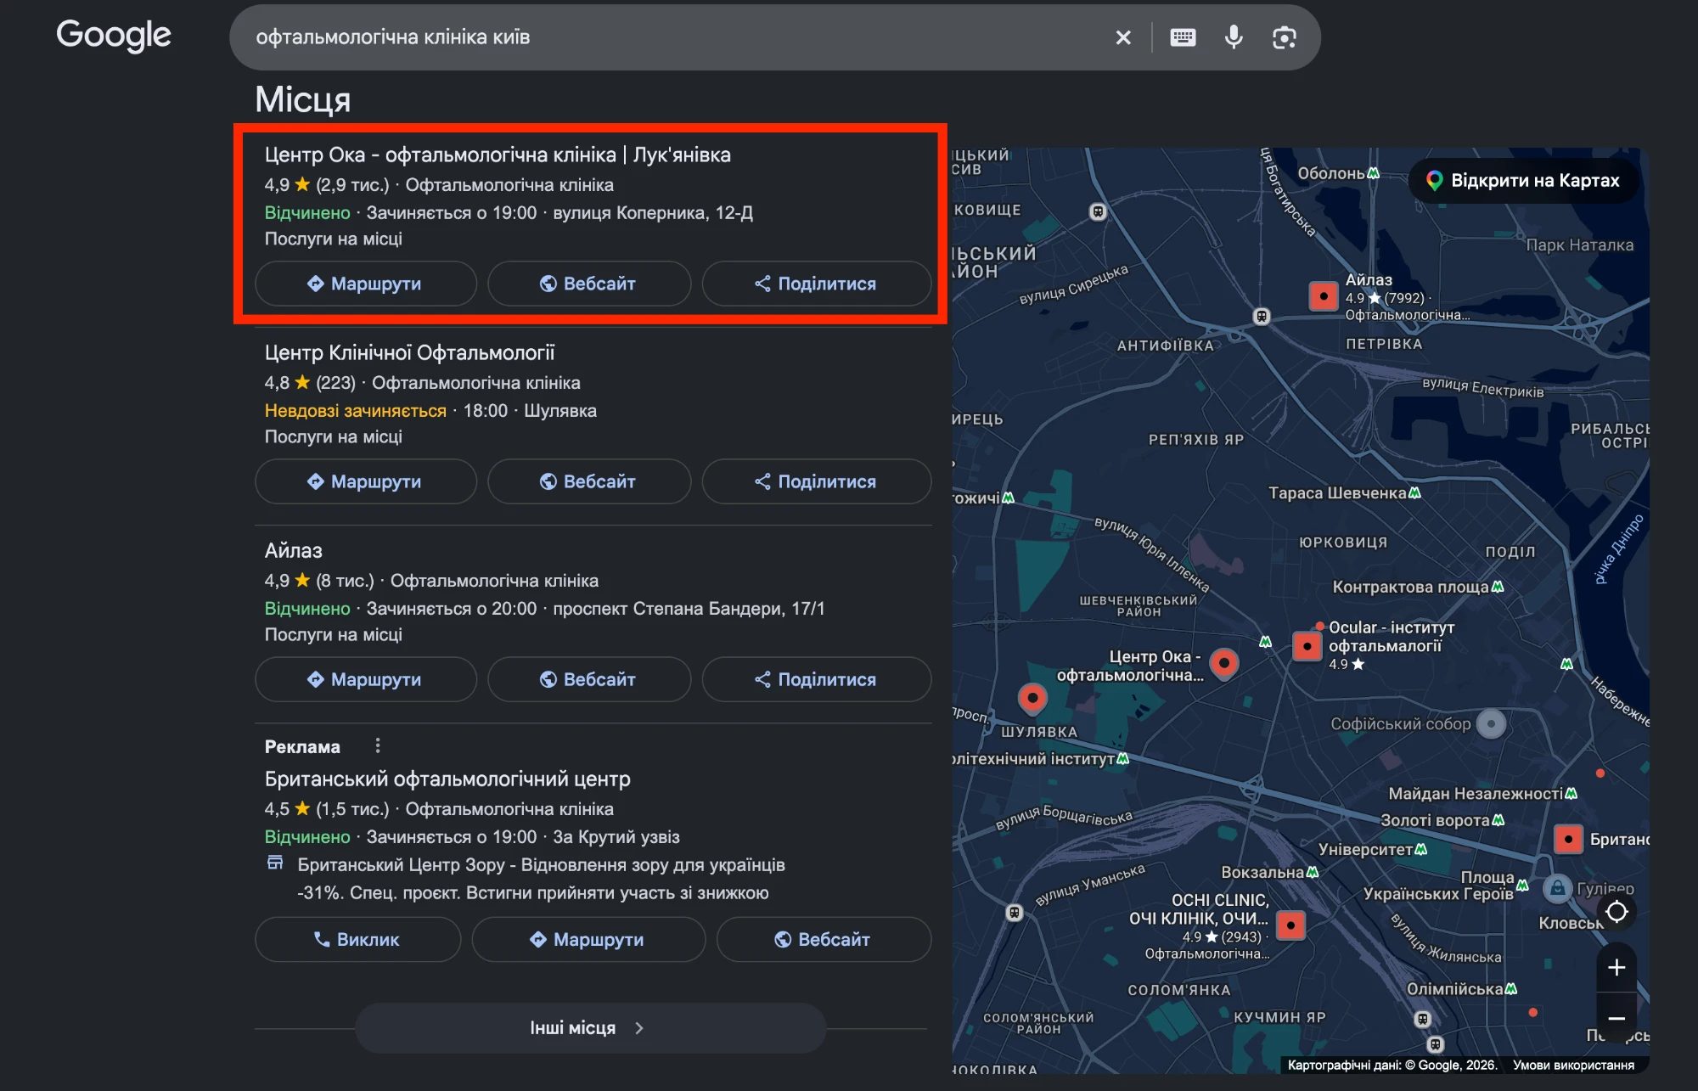Clear the search query with X icon
The image size is (1698, 1091).
point(1123,37)
